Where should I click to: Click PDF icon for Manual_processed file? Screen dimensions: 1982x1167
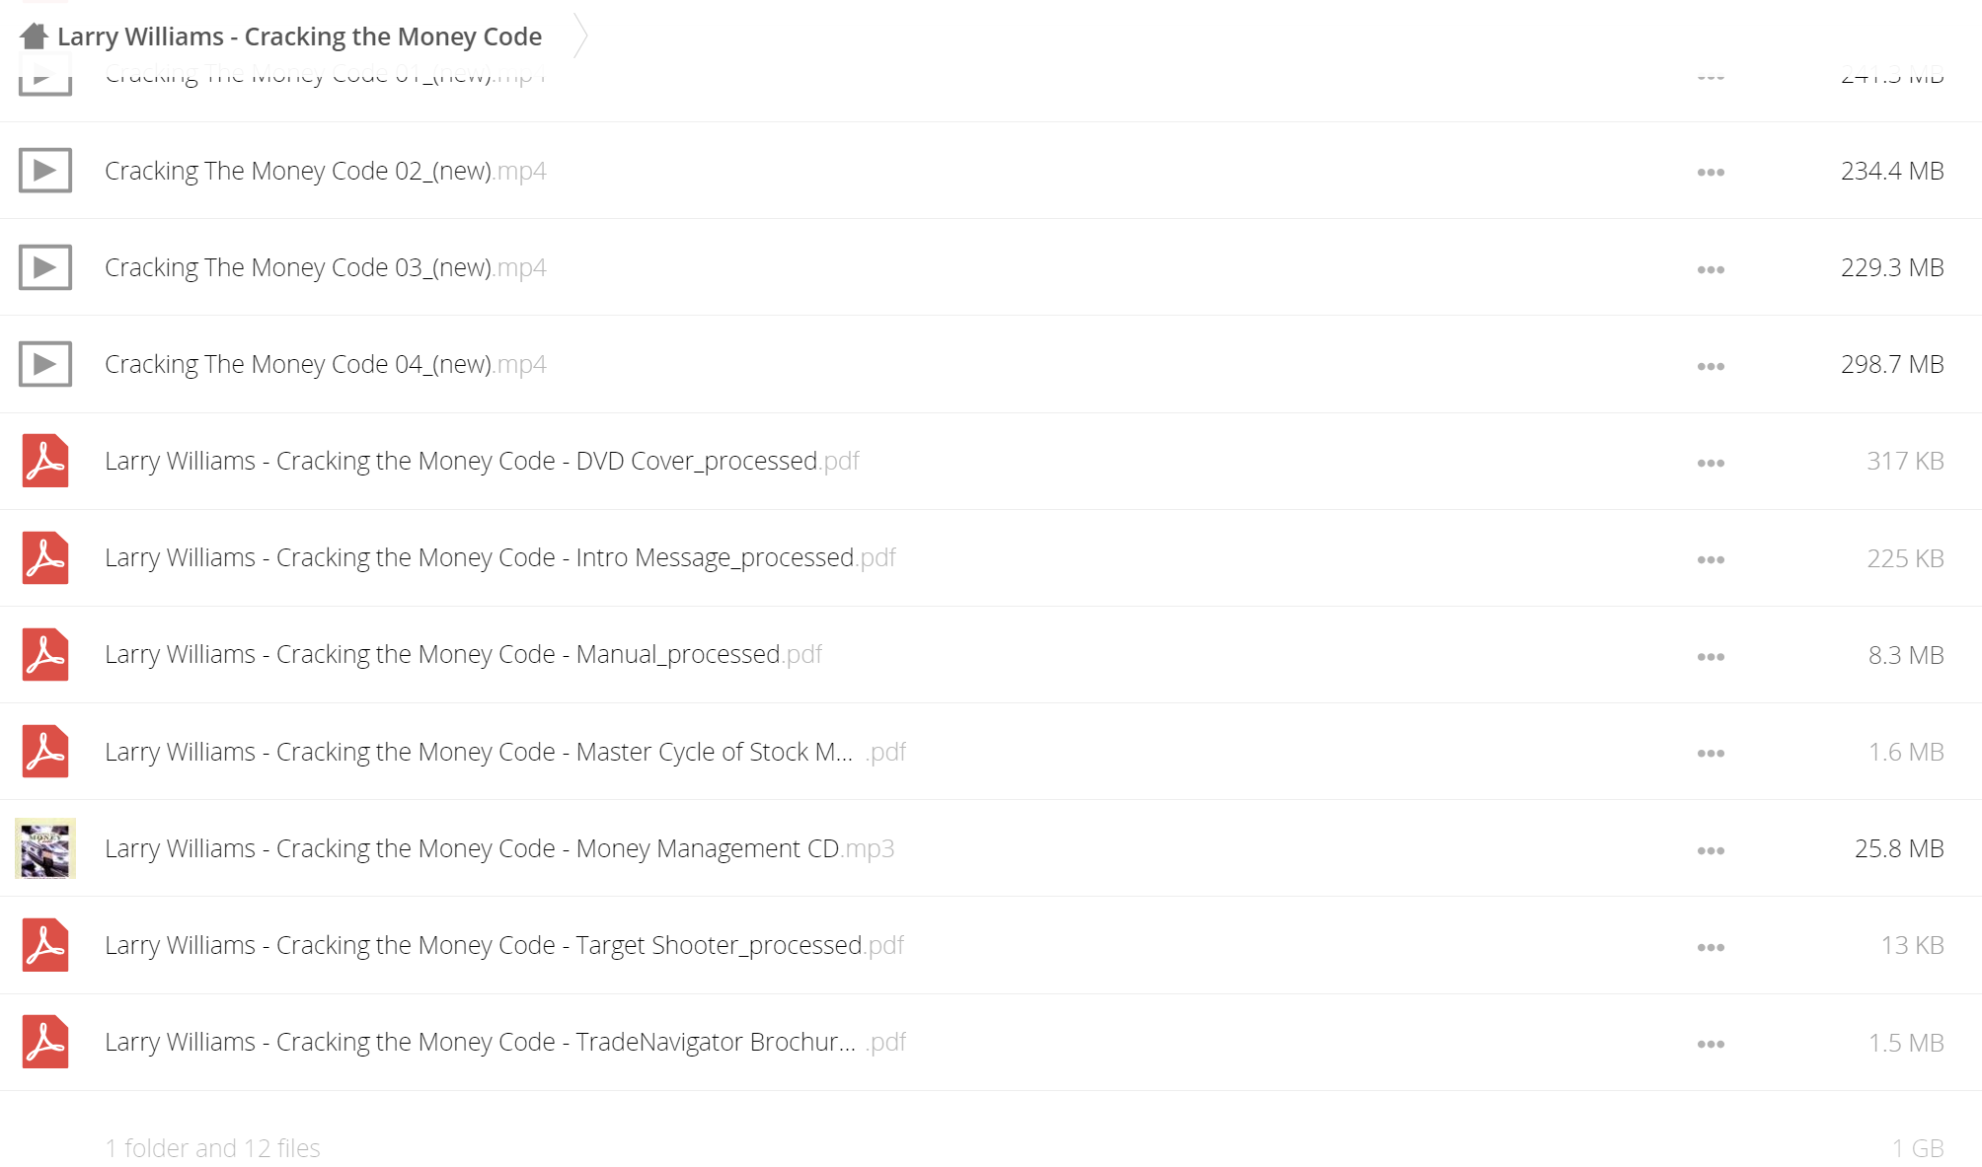click(45, 654)
